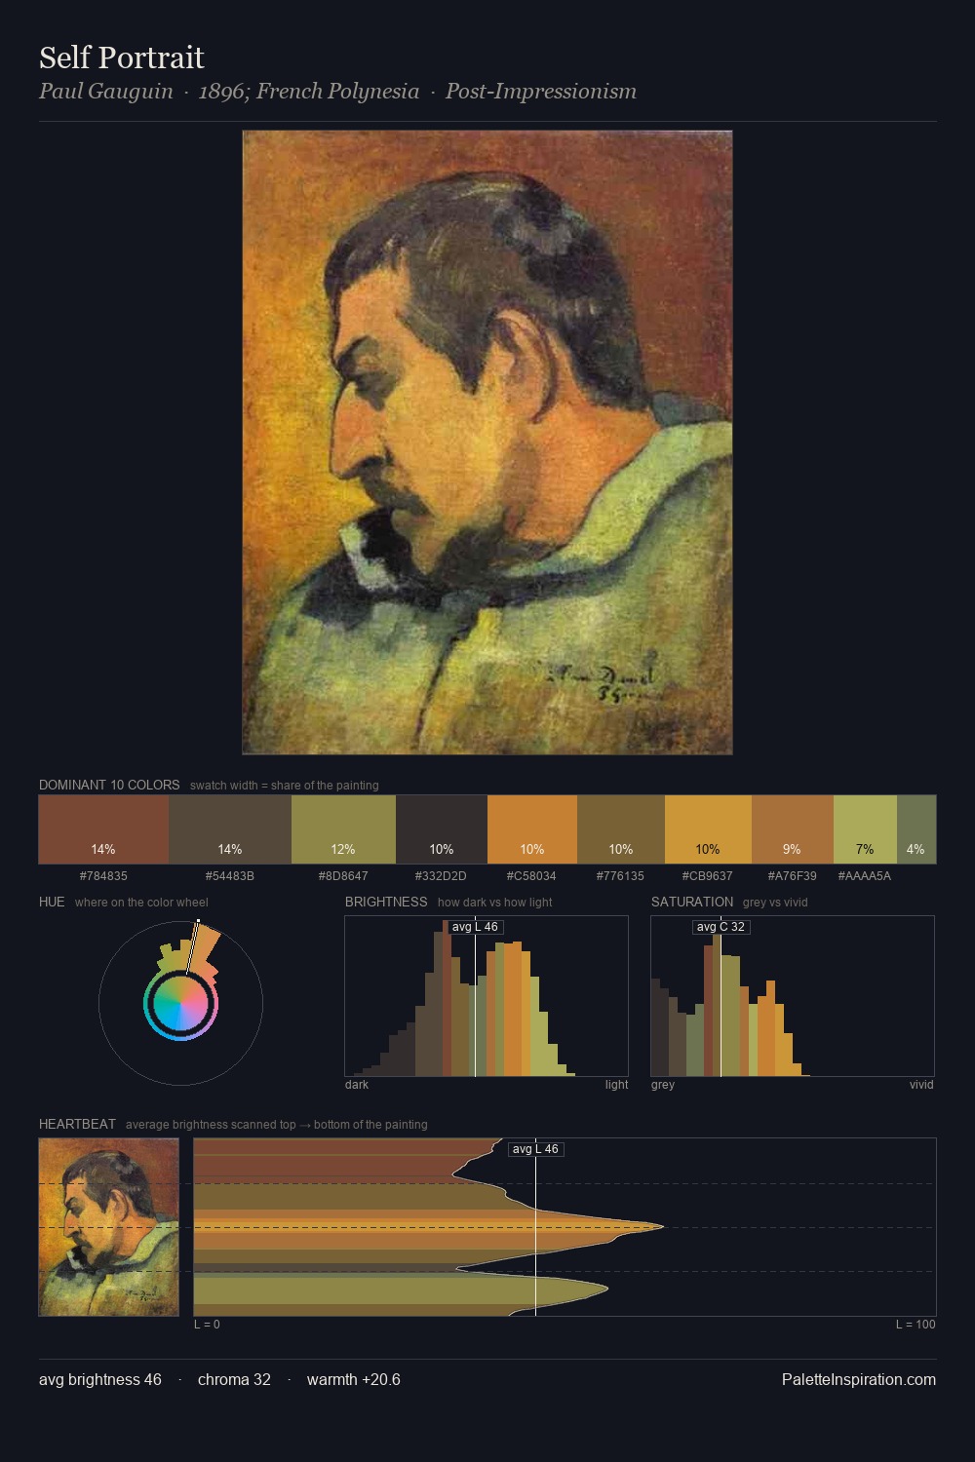
Task: Click the HEARTBEAT section heading
Action: [77, 1124]
